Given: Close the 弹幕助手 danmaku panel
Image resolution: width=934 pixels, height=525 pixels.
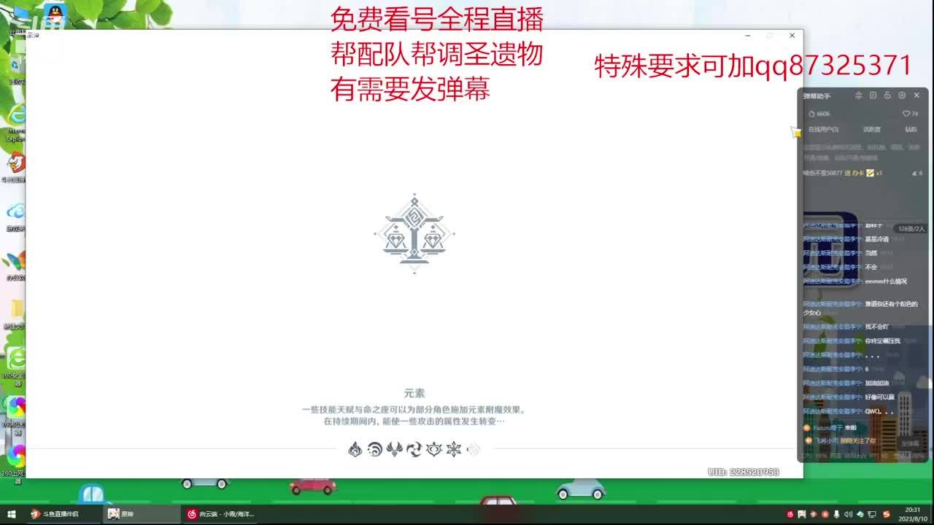Looking at the screenshot, I should point(916,96).
